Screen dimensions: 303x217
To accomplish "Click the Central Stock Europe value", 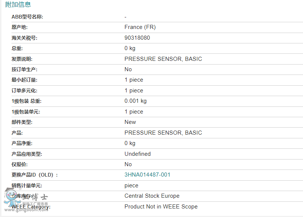I will [152, 196].
